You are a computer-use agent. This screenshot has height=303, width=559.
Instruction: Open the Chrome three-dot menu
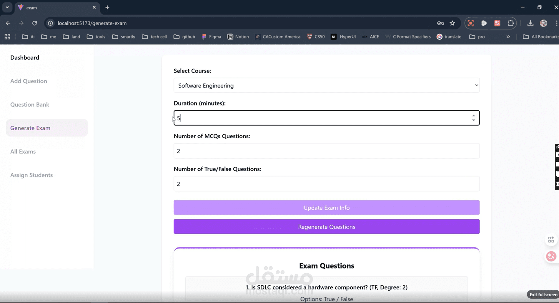tap(556, 23)
